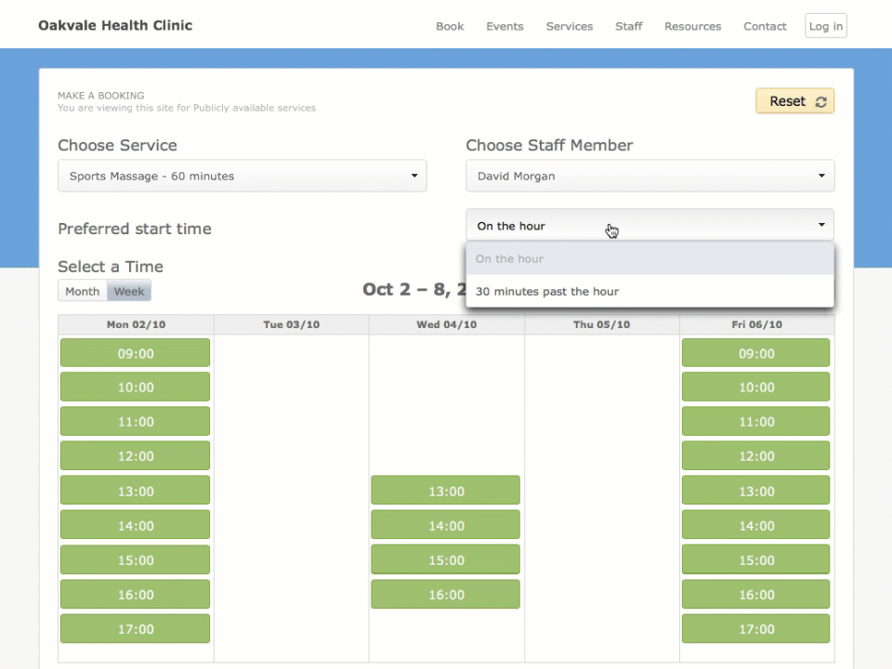Open the Book nav link
The image size is (892, 669).
point(450,26)
